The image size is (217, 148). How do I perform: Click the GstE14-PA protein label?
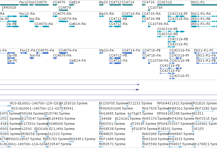pos(78,61)
